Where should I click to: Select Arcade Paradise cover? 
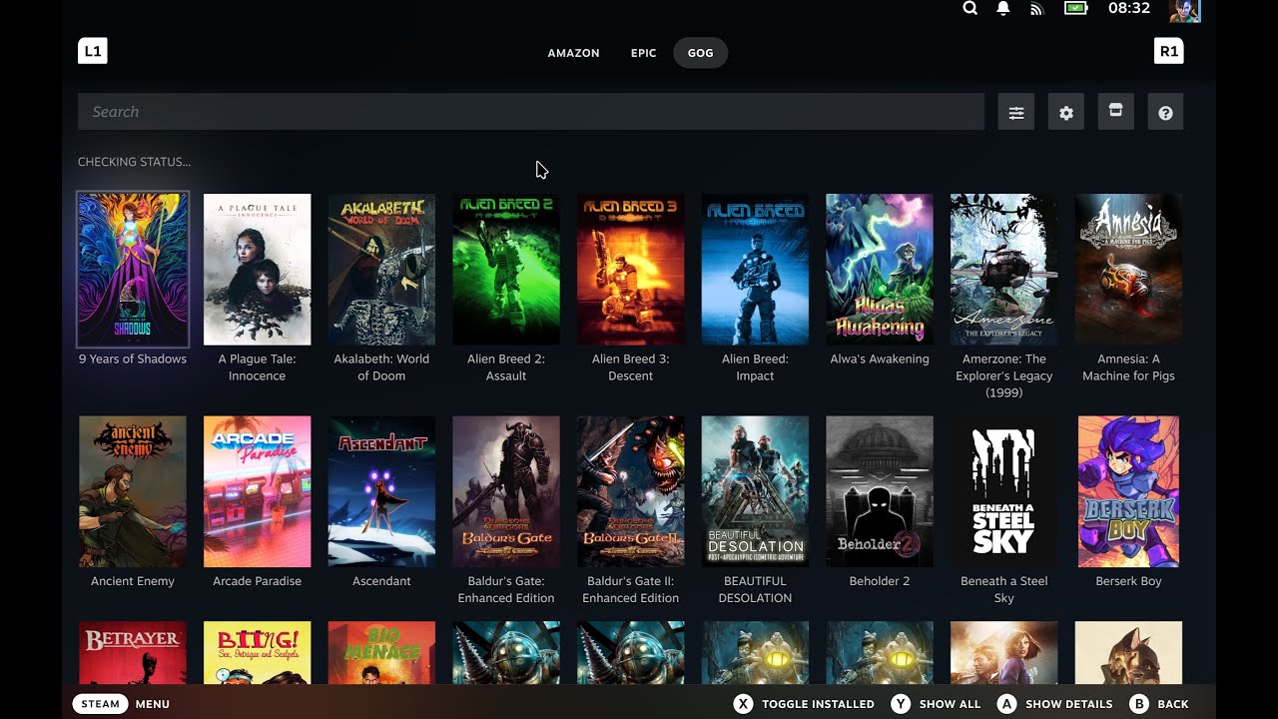pyautogui.click(x=258, y=491)
